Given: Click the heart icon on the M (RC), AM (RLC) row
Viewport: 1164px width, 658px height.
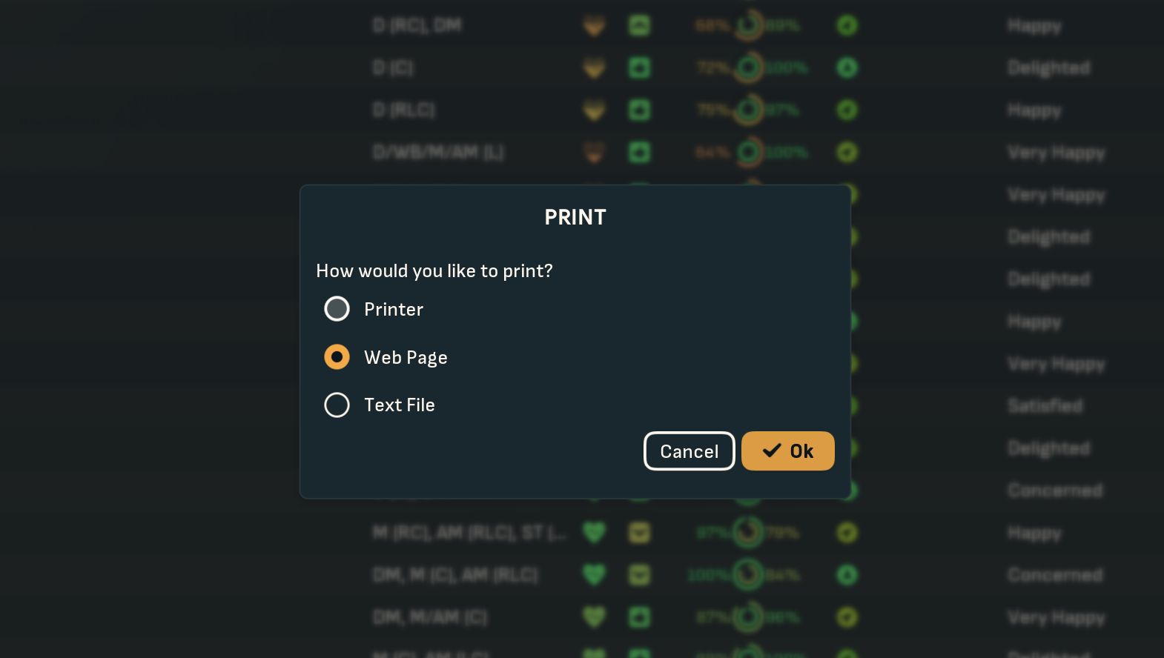Looking at the screenshot, I should (x=594, y=532).
